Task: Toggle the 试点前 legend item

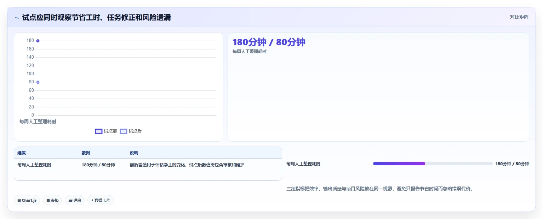Action: [x=106, y=131]
